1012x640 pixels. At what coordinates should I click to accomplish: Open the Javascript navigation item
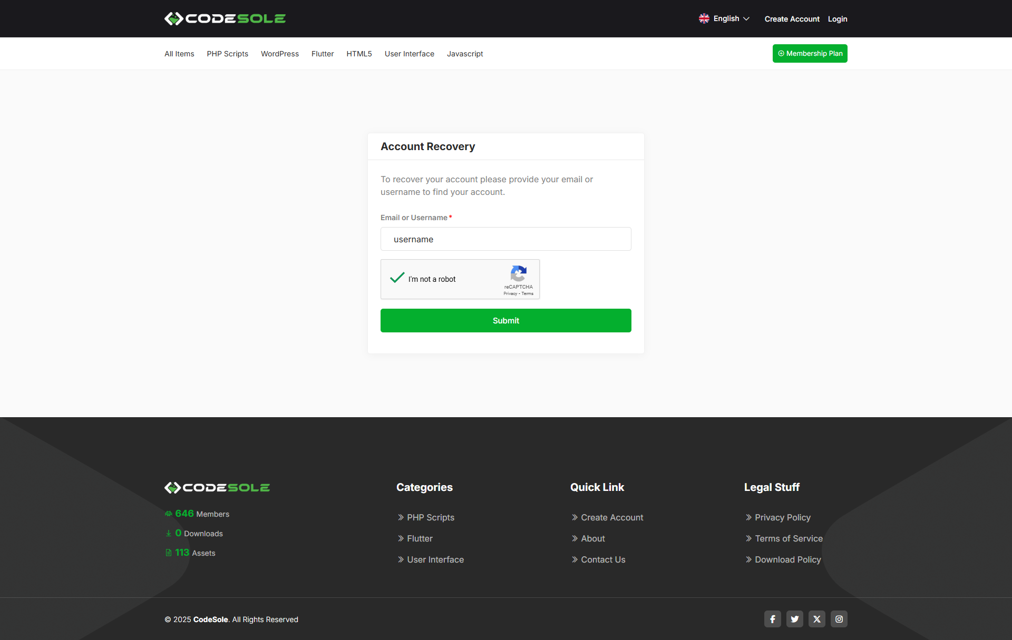[464, 54]
